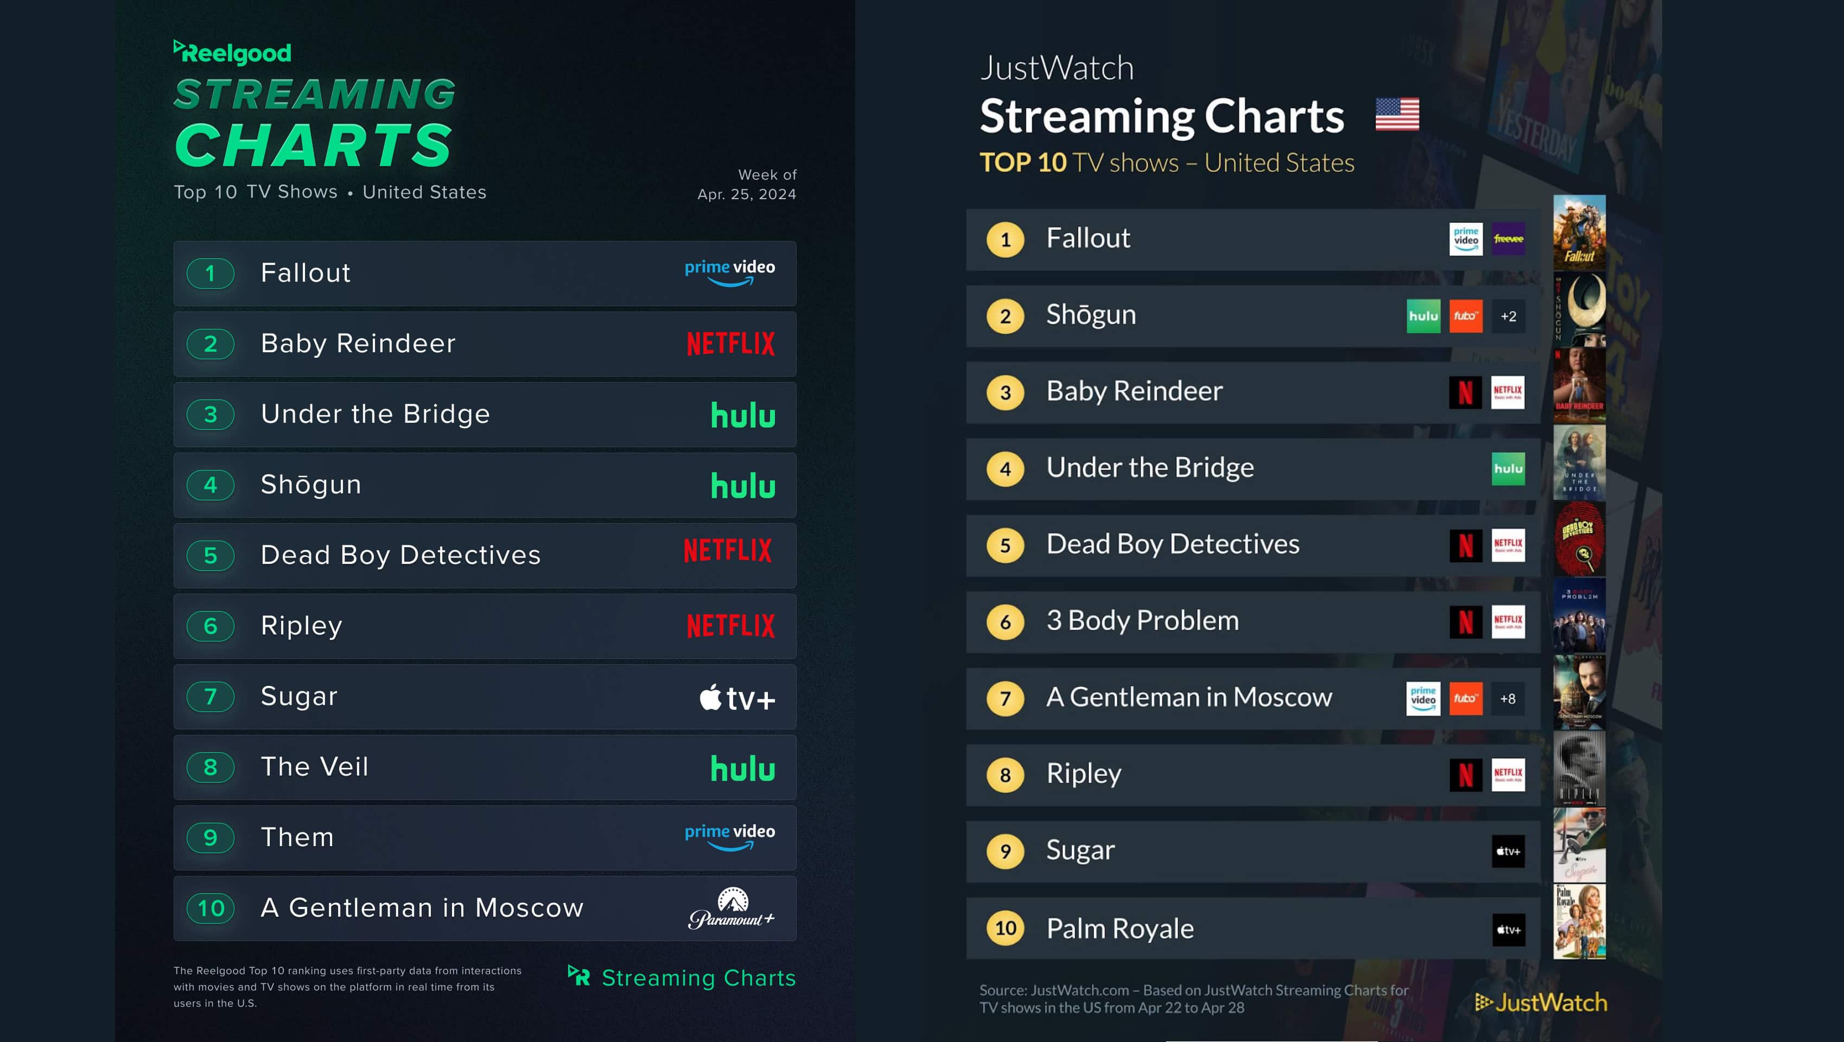Click the Hulu logo for Under the Bridge in Reelgood
Viewport: 1844px width, 1042px height.
point(742,415)
